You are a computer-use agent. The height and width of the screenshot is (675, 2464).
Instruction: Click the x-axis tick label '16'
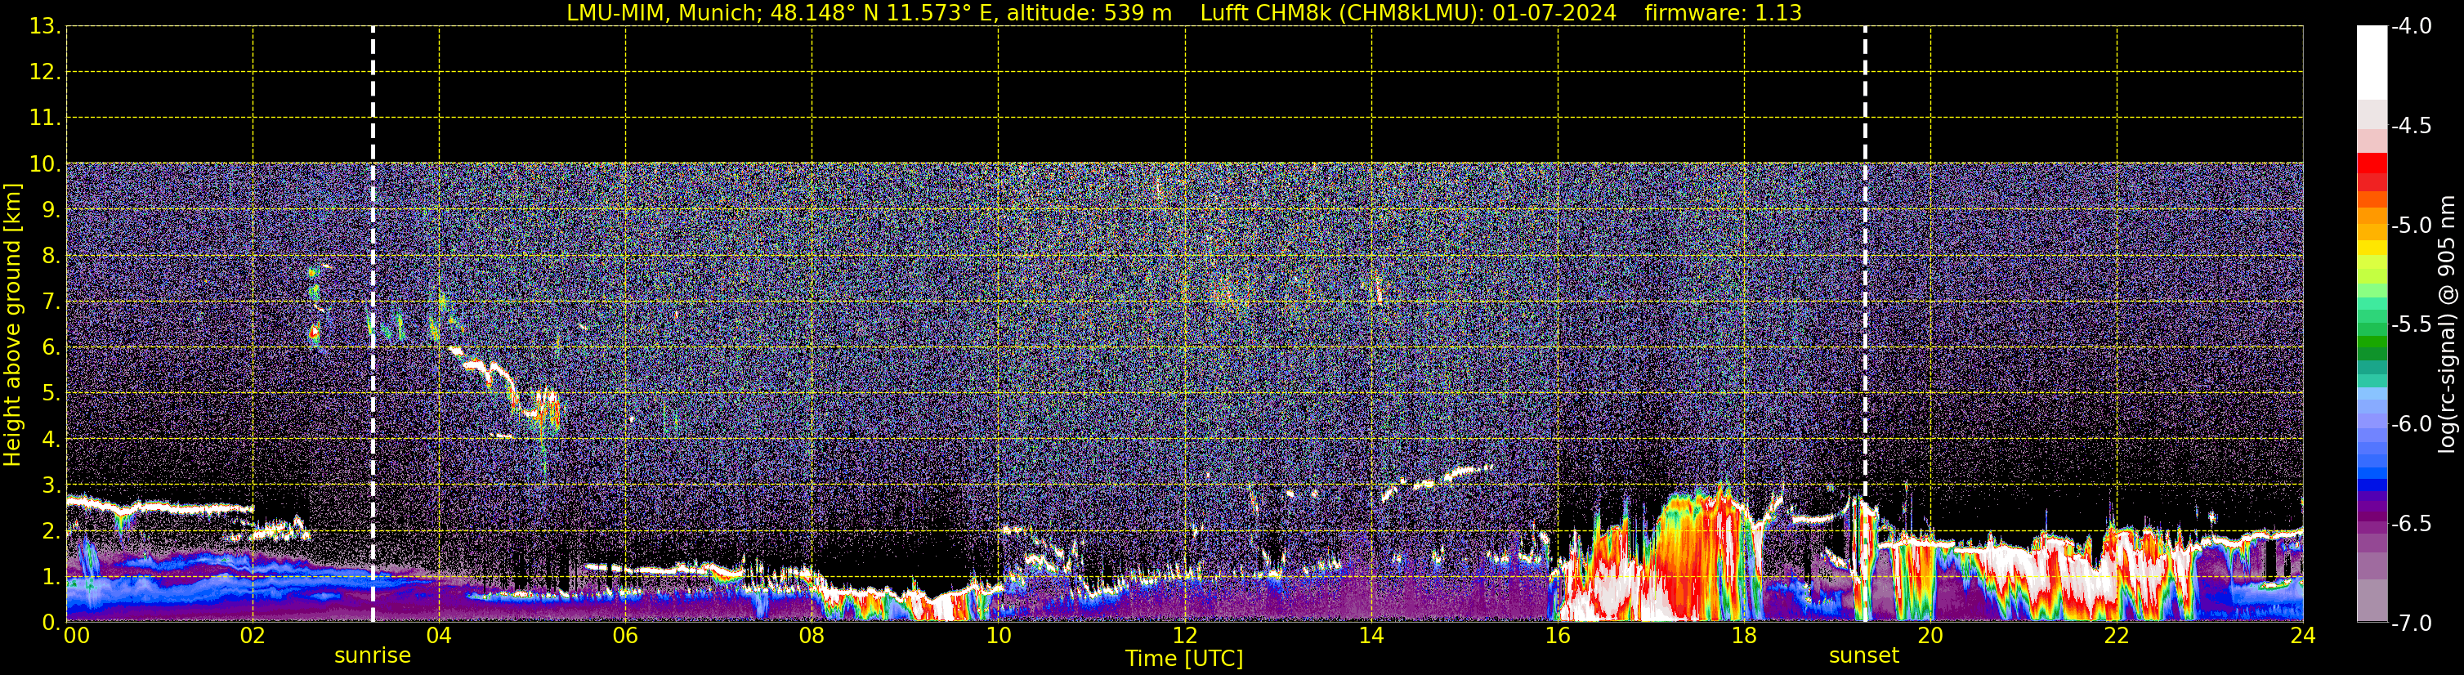1558,636
